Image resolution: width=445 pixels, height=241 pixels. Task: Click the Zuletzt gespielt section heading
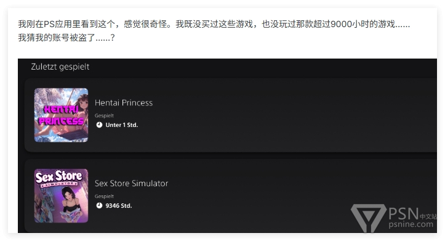coord(60,67)
